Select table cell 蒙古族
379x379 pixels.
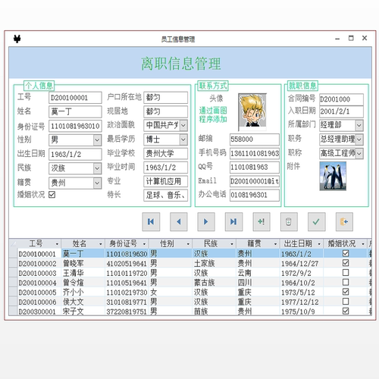pos(215,283)
